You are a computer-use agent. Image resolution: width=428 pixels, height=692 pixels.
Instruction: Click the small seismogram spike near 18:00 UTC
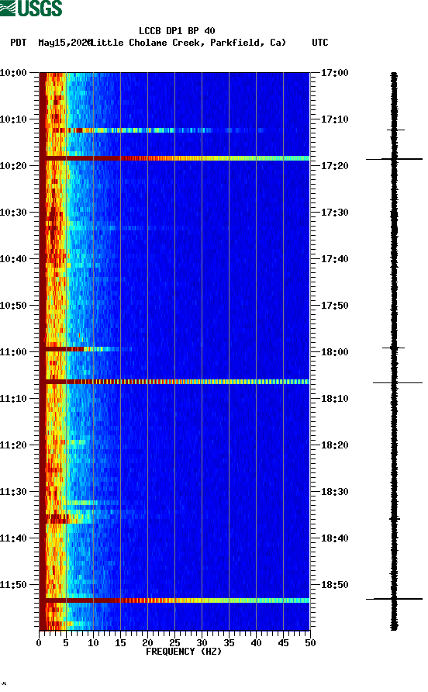tap(394, 348)
